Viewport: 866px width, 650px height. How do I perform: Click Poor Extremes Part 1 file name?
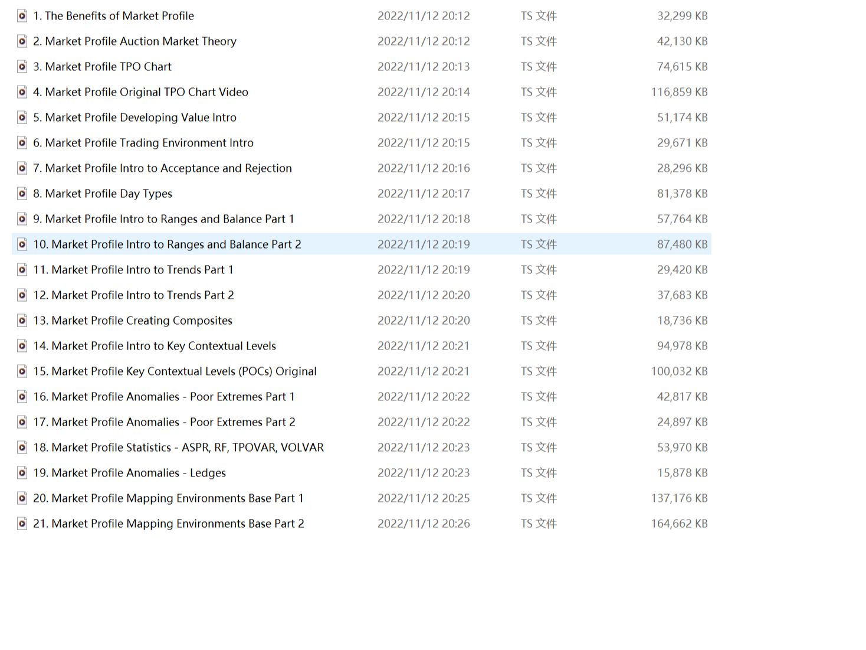click(164, 397)
